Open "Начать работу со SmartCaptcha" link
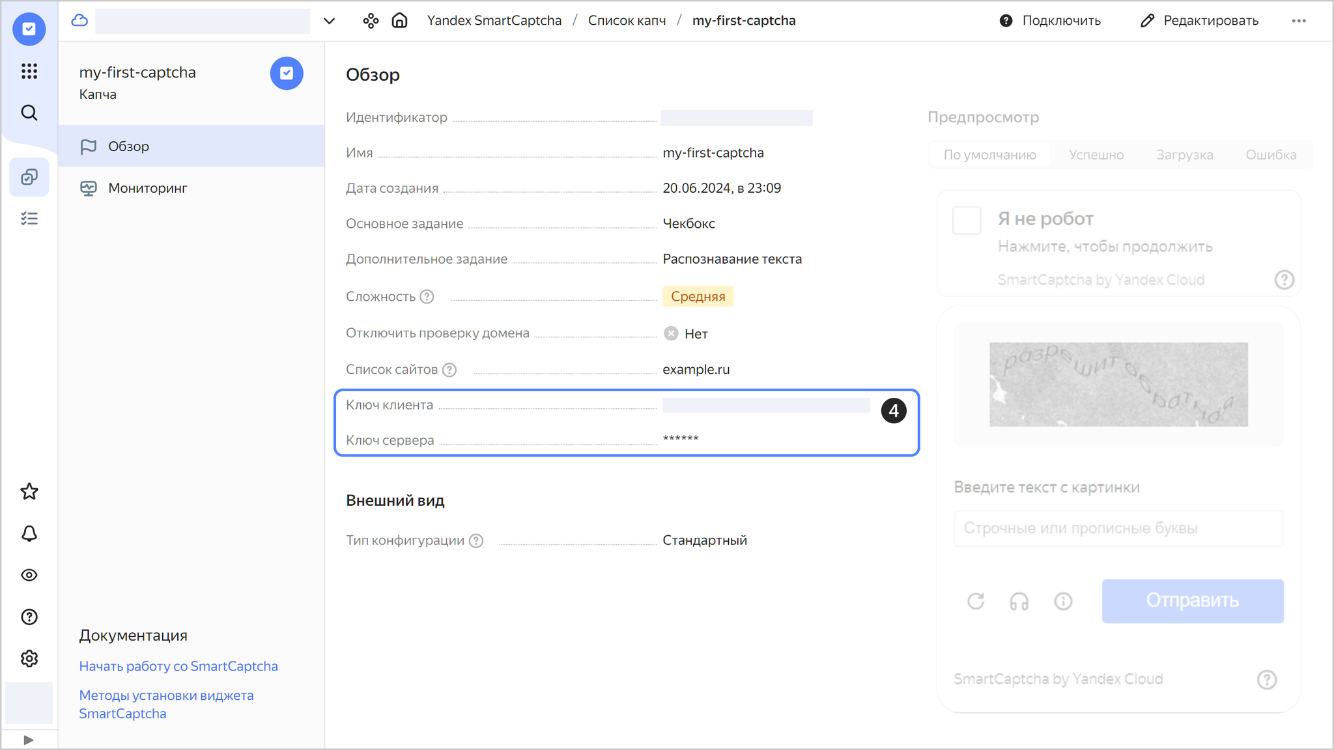This screenshot has height=750, width=1334. (178, 666)
